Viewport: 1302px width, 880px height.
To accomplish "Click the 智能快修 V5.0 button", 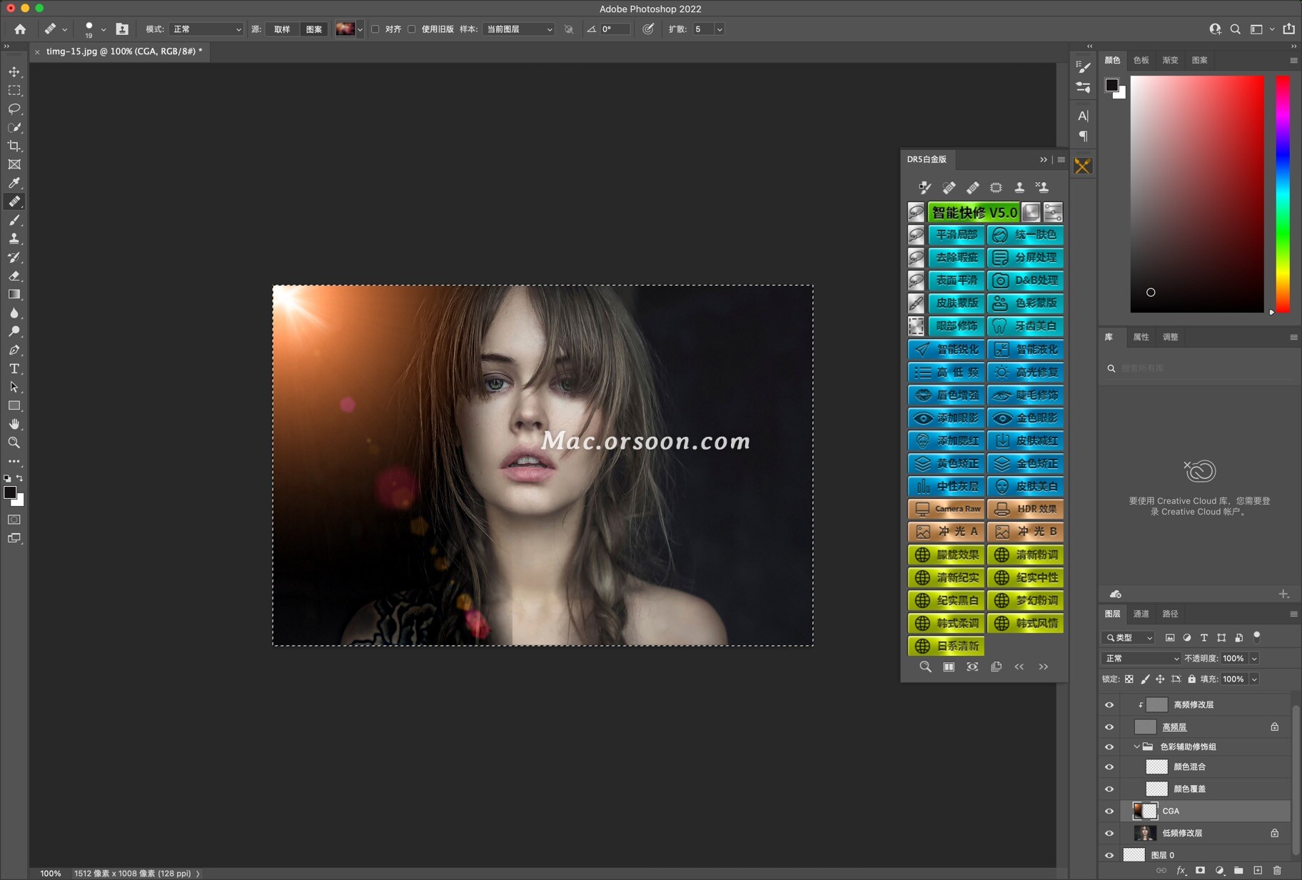I will pyautogui.click(x=974, y=213).
